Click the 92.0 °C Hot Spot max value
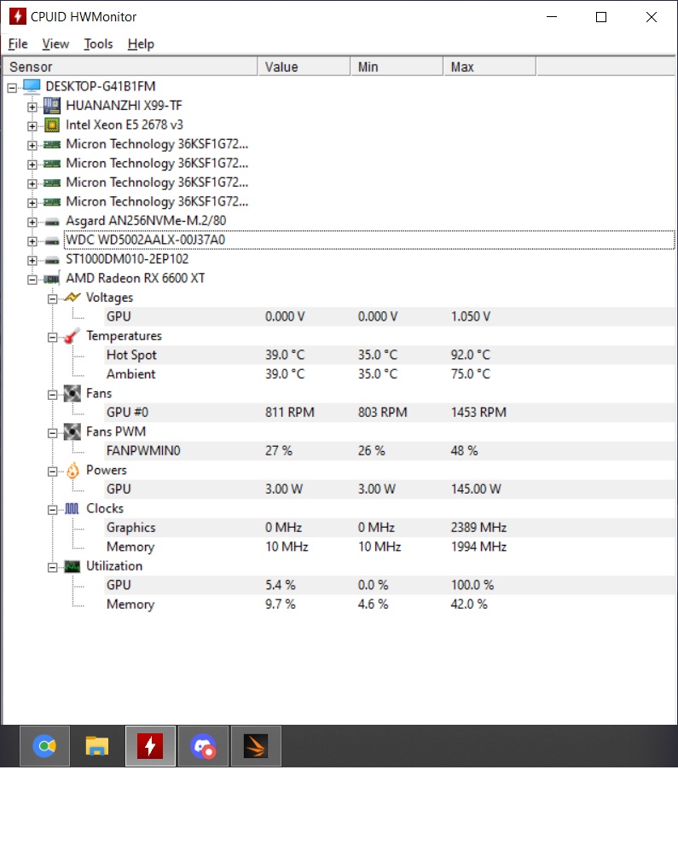 (x=471, y=355)
